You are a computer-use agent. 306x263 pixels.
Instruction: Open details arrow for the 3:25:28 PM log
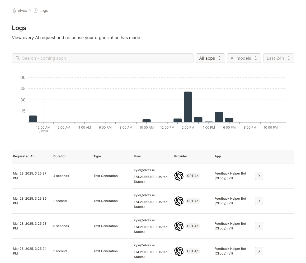[259, 226]
